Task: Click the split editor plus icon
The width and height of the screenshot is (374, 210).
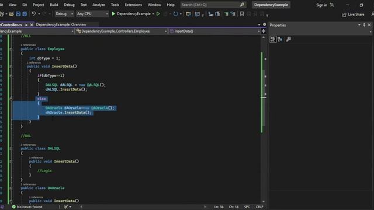Action: click(x=264, y=31)
